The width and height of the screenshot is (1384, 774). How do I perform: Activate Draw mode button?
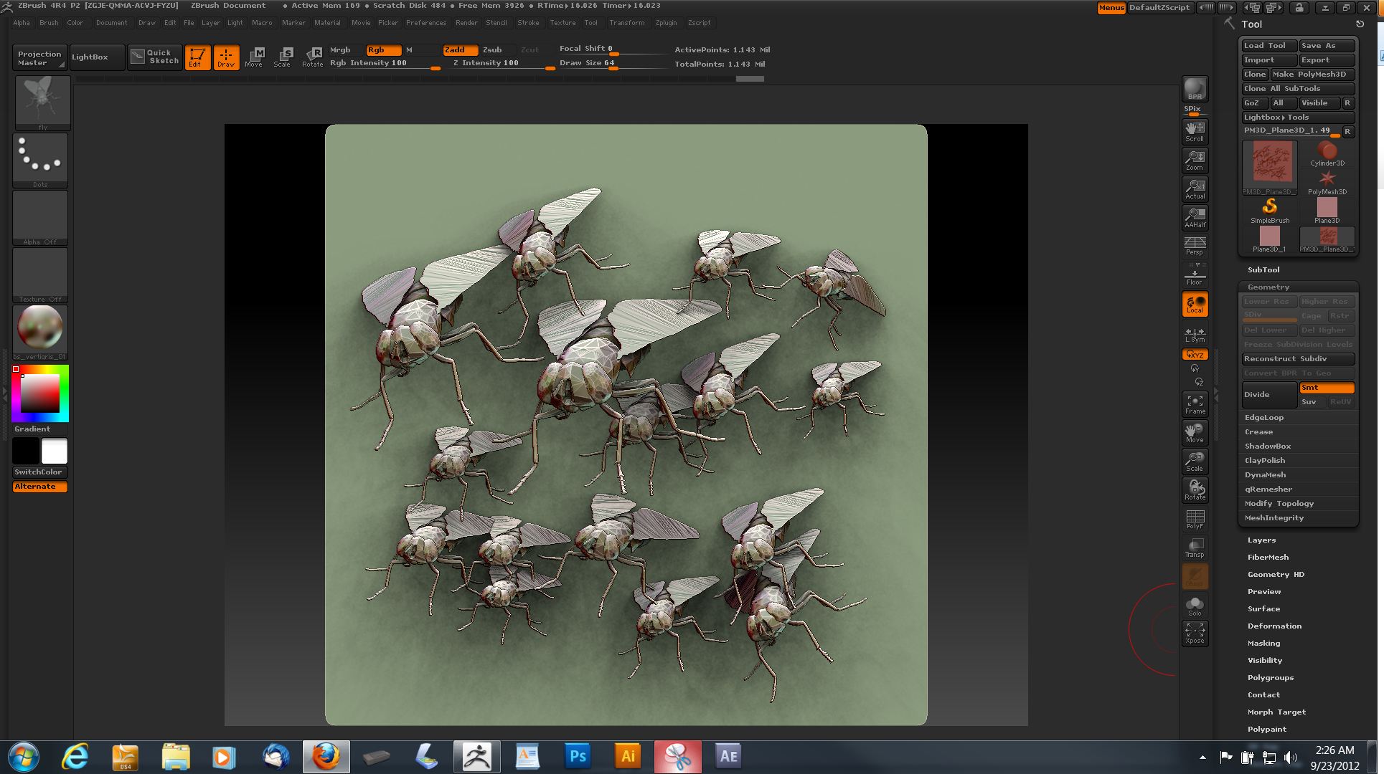pyautogui.click(x=226, y=57)
